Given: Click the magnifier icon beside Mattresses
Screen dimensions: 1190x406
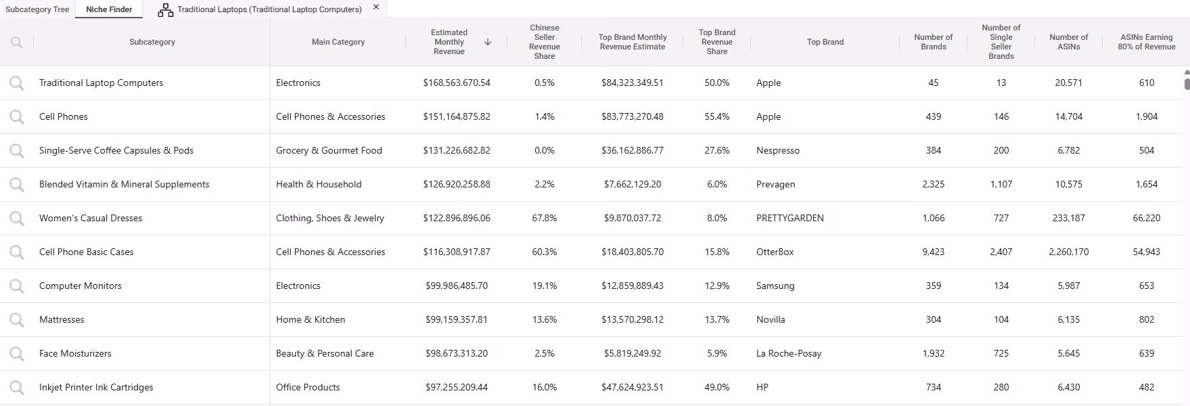Looking at the screenshot, I should 16,320.
